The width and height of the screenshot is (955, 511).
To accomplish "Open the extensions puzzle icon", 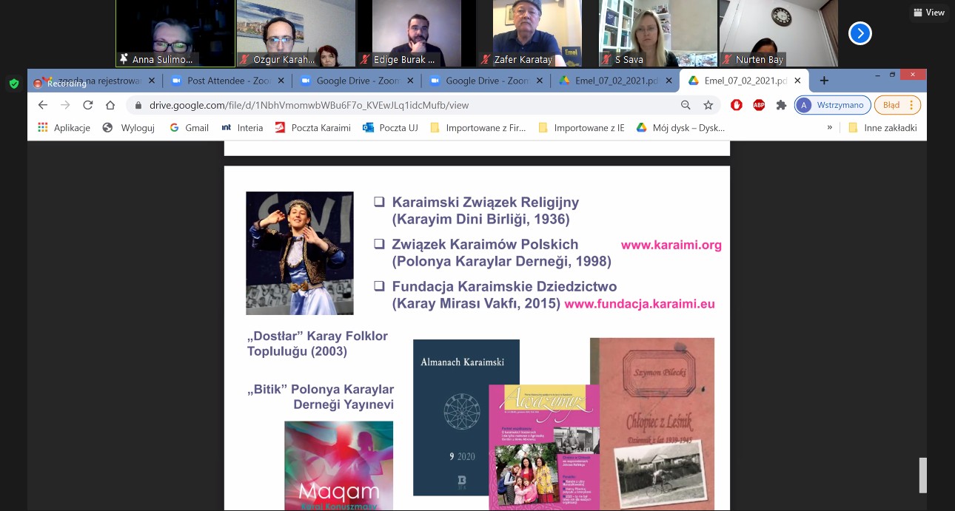I will click(x=780, y=105).
